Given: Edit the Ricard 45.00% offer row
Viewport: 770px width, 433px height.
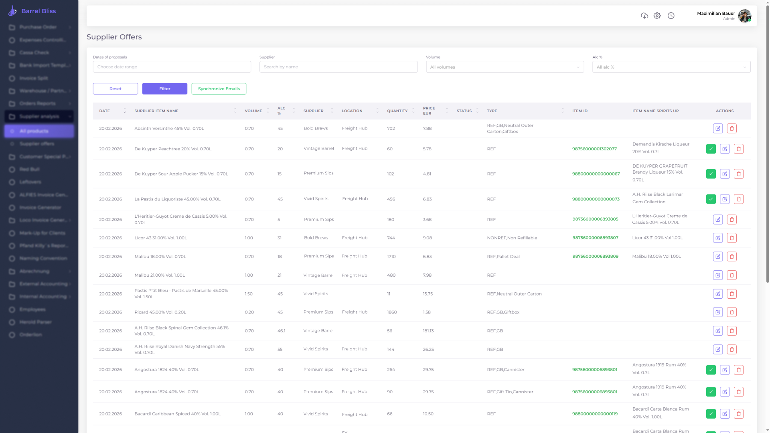Looking at the screenshot, I should tap(718, 312).
